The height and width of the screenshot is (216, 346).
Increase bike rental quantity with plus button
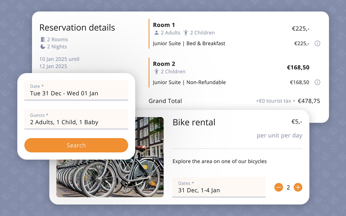coord(298,188)
